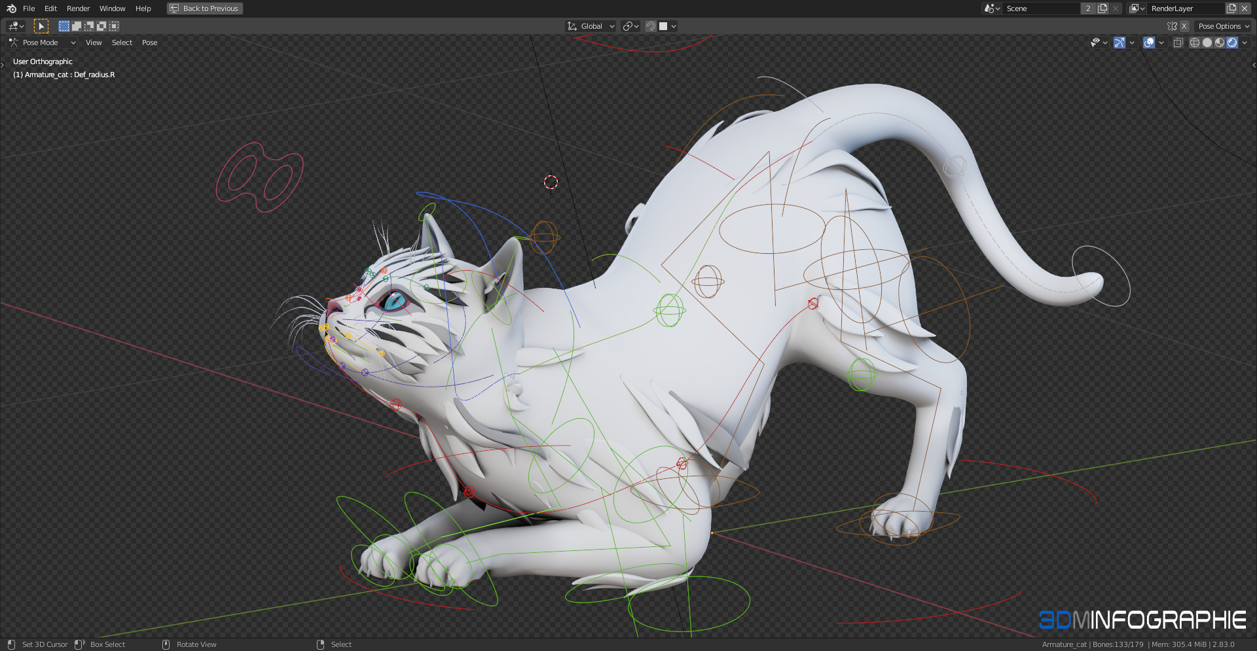This screenshot has height=651, width=1257.
Task: Toggle show gizmos button
Action: click(1120, 43)
